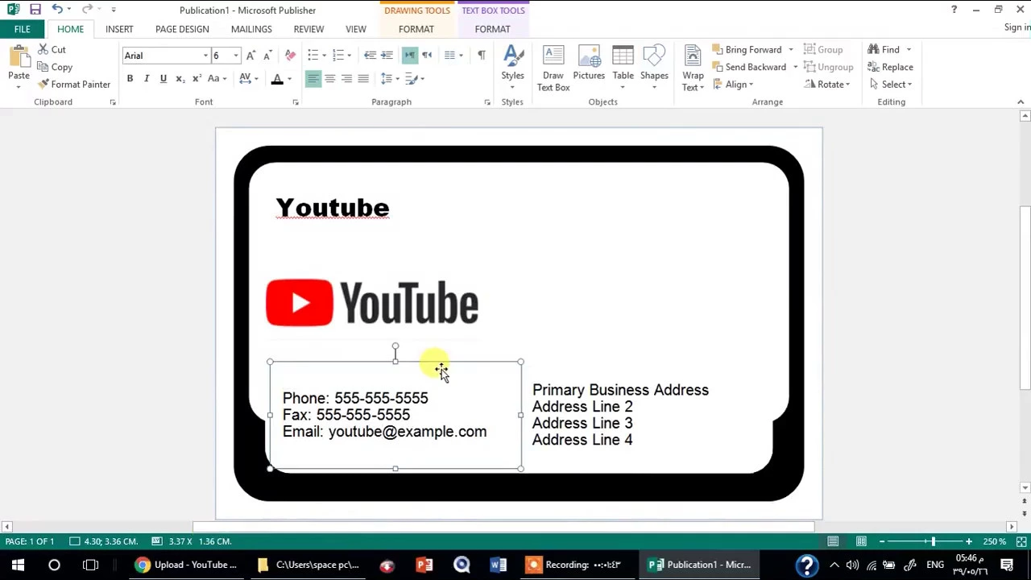Center the text alignment
Image resolution: width=1031 pixels, height=580 pixels.
pyautogui.click(x=329, y=79)
